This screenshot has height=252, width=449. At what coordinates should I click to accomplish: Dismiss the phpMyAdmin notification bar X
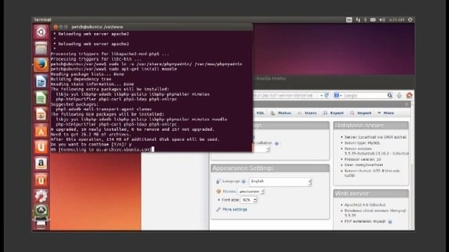point(407,104)
